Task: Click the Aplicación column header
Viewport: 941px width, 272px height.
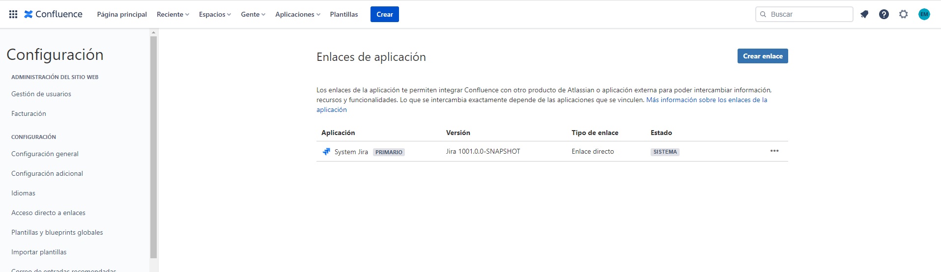Action: click(338, 133)
